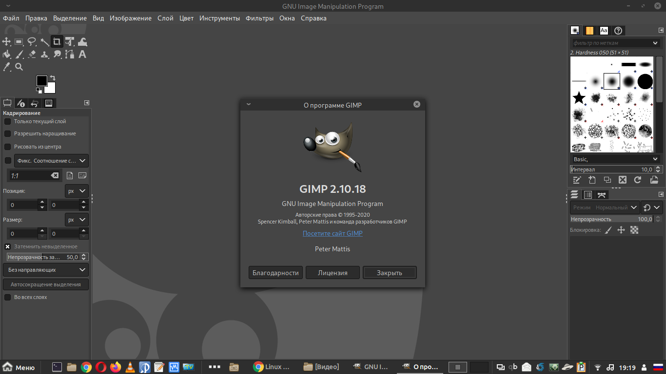
Task: Open Firefox from the taskbar
Action: [x=116, y=367]
